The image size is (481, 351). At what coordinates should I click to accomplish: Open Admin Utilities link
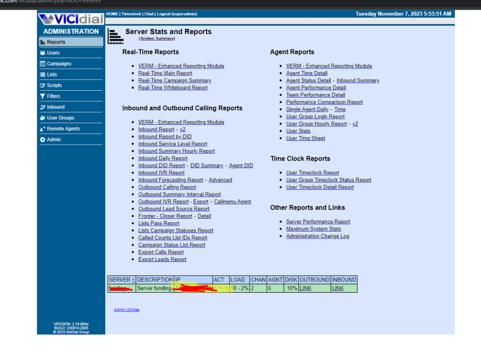point(126,310)
